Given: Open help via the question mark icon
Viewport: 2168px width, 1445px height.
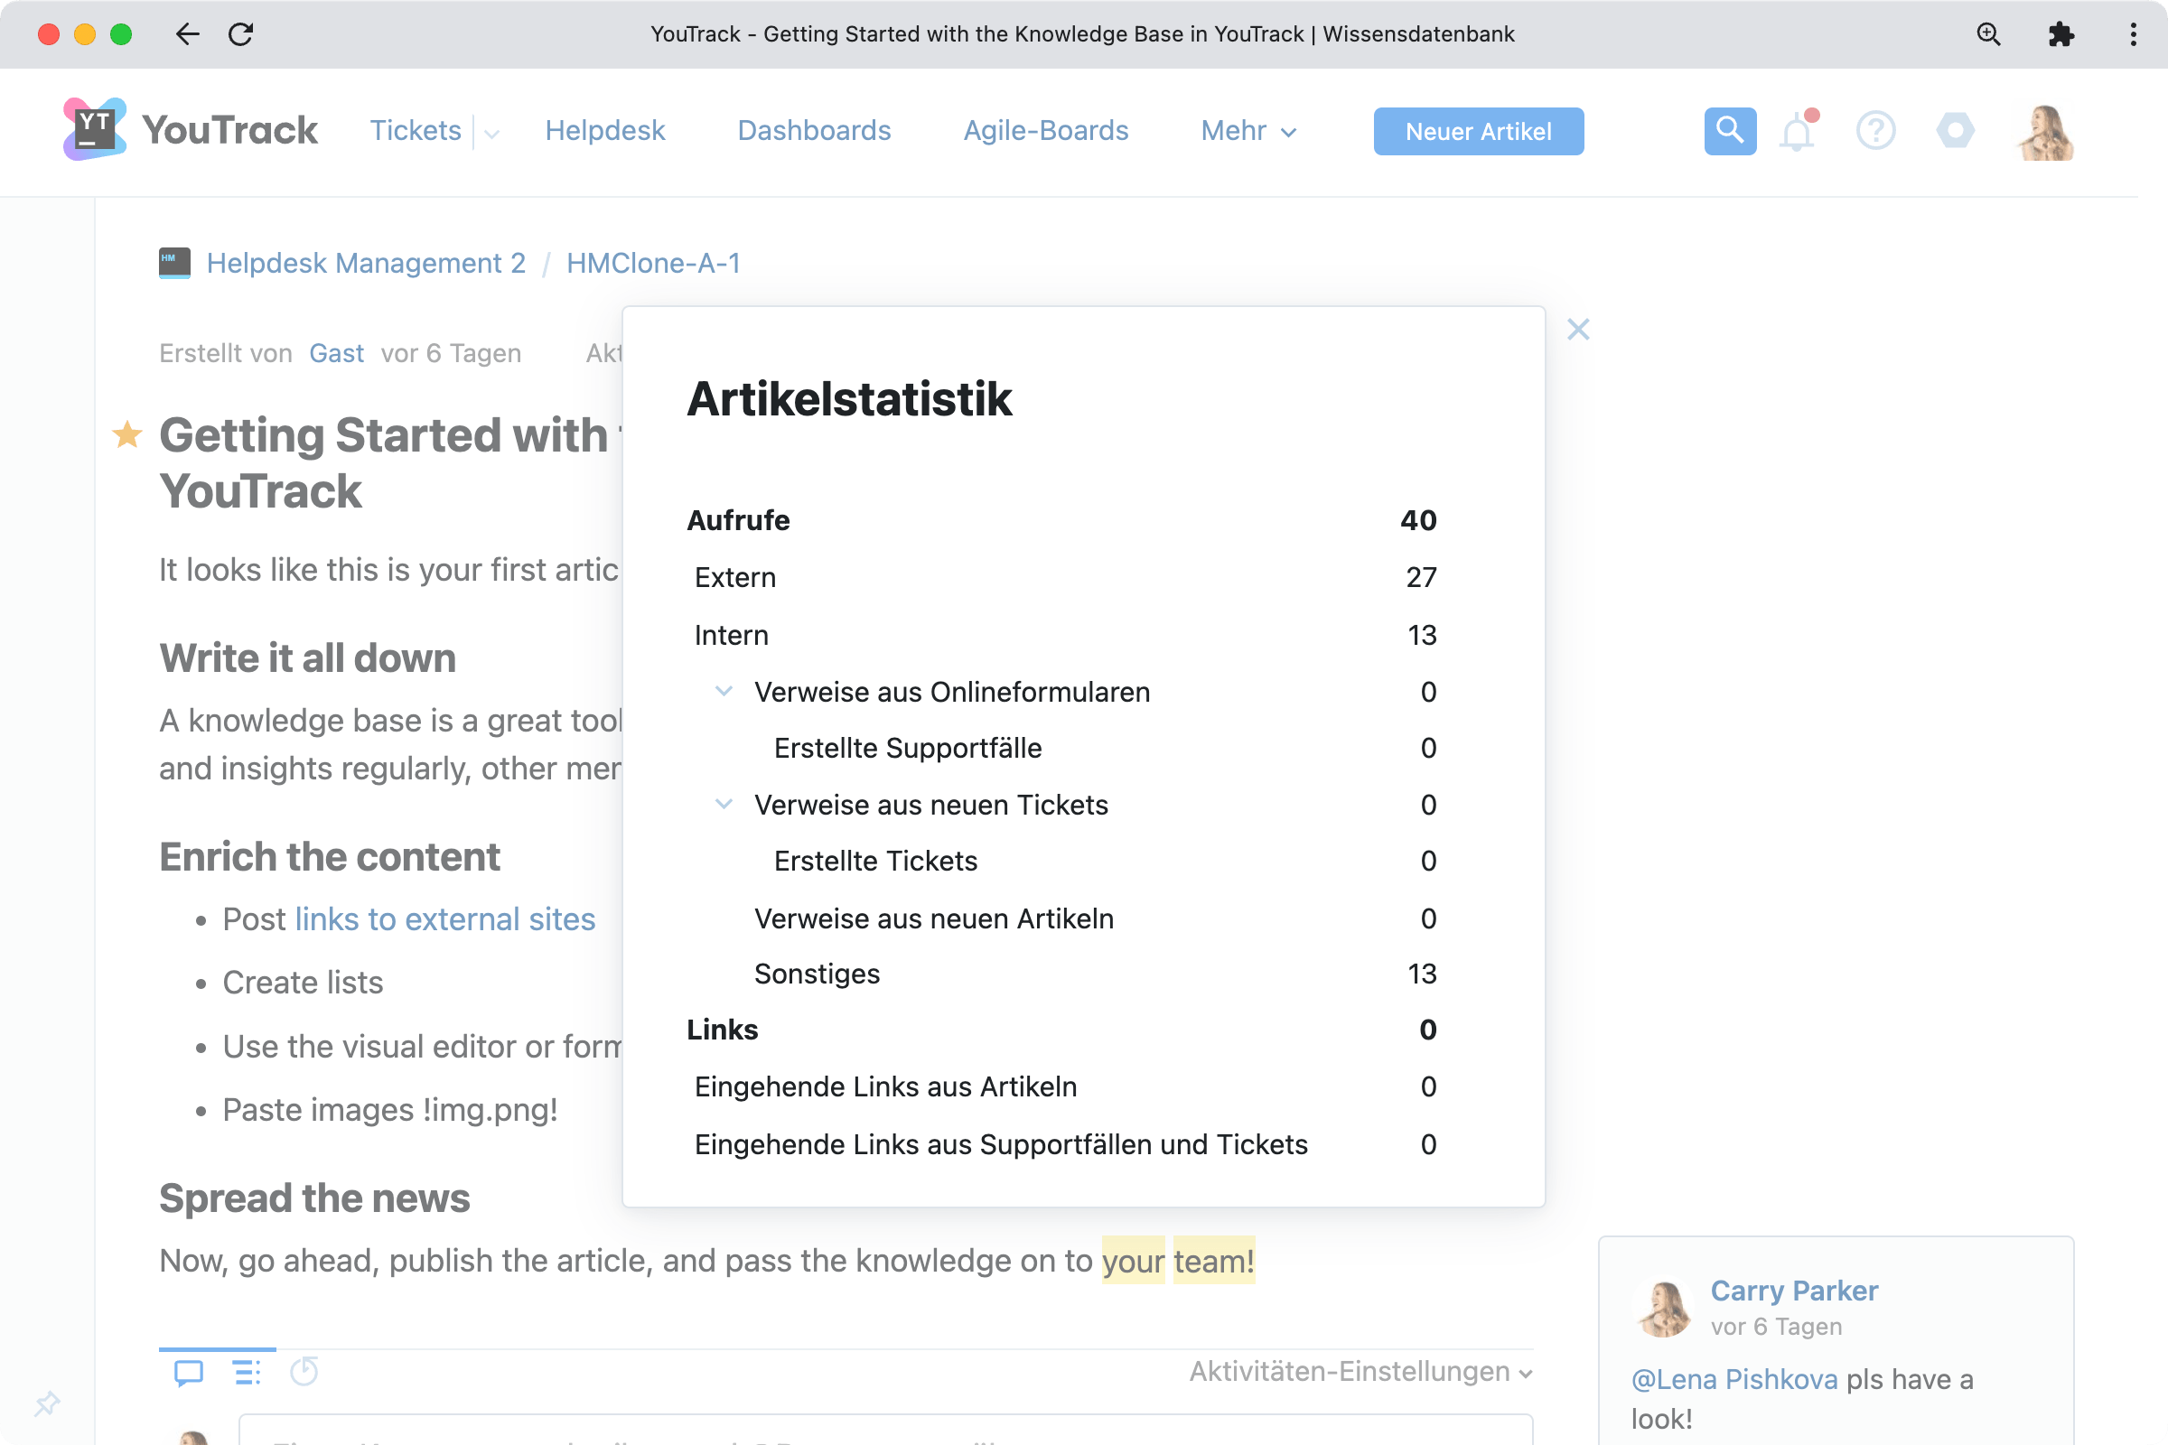Looking at the screenshot, I should pyautogui.click(x=1876, y=131).
